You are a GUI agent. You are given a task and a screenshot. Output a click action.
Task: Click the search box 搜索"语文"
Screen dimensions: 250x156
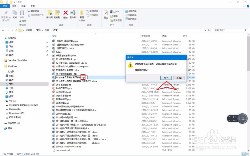(230, 30)
